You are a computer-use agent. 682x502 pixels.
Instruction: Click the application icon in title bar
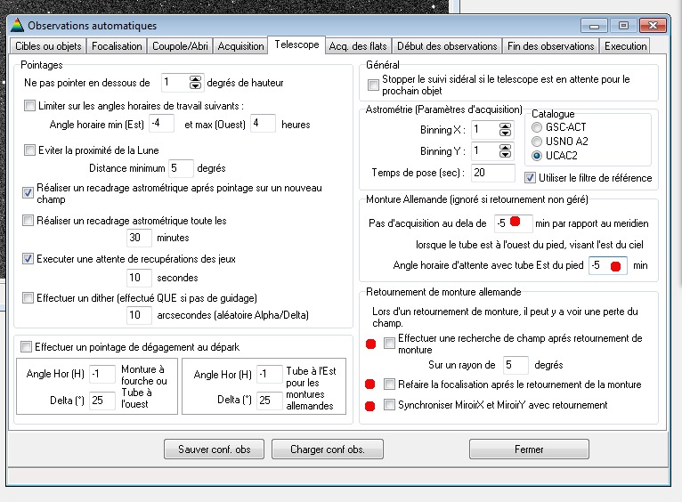(x=17, y=25)
